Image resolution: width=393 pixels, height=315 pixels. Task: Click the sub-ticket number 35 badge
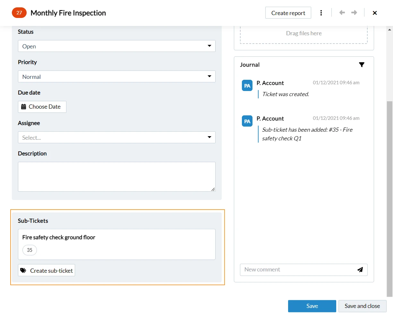[30, 250]
